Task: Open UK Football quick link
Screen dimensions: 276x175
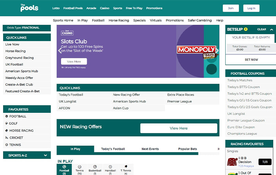Action: [x=27, y=64]
